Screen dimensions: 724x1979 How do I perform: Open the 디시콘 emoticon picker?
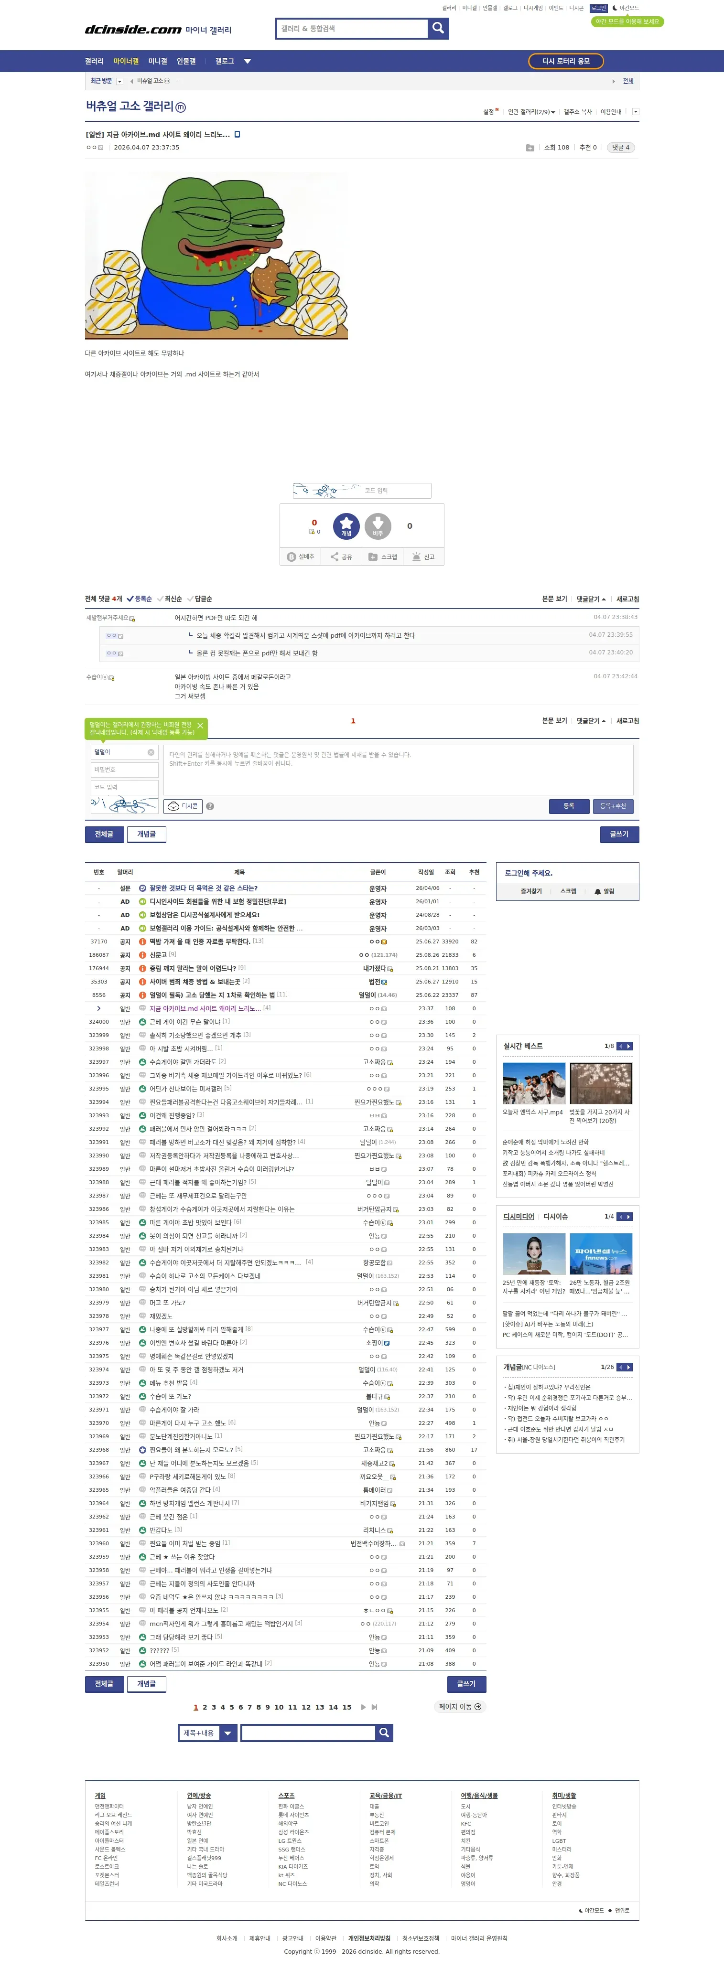[183, 806]
